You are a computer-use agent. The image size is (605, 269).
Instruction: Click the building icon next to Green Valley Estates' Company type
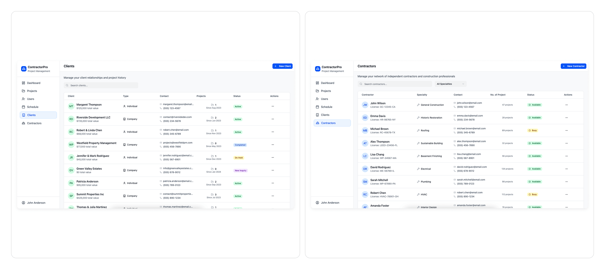click(124, 170)
